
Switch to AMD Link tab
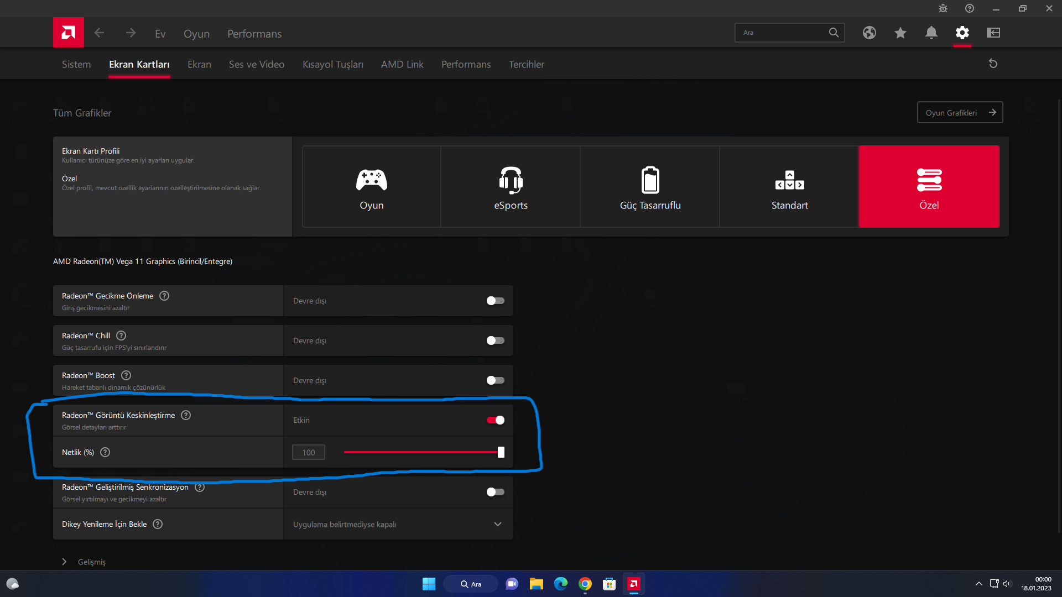coord(402,64)
